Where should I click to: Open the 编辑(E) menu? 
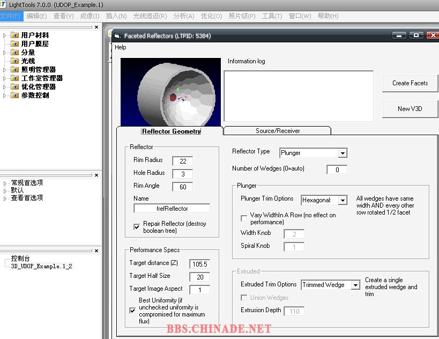point(36,16)
